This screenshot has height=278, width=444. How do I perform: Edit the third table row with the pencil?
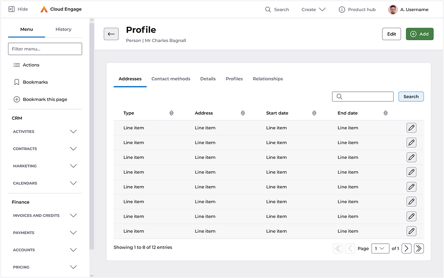pyautogui.click(x=412, y=157)
